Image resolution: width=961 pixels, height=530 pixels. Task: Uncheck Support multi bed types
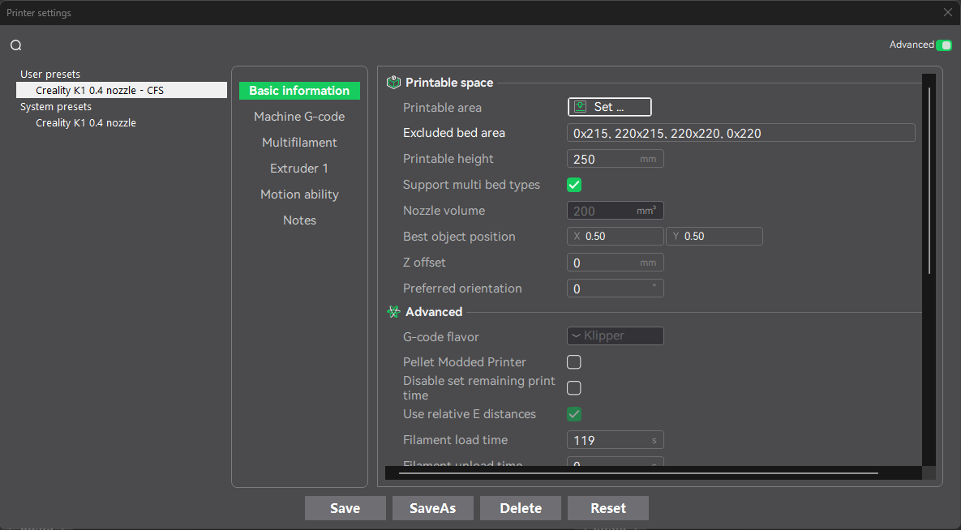574,185
